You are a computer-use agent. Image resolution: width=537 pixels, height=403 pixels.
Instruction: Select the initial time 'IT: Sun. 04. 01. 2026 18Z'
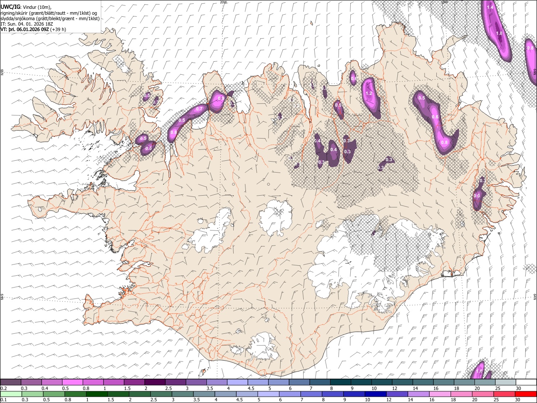tap(27, 24)
